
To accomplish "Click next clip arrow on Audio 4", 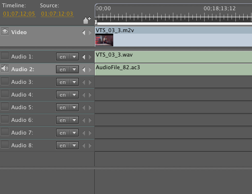I will [90, 95].
